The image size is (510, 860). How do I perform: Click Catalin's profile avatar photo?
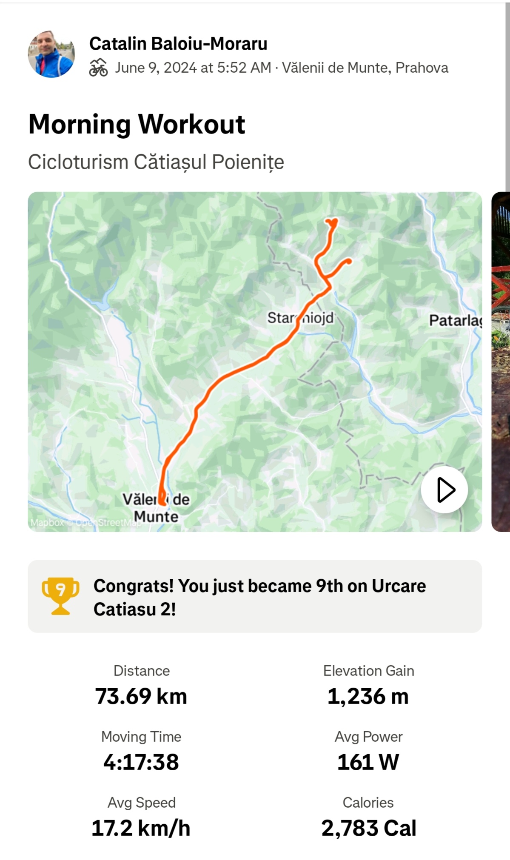tap(51, 54)
